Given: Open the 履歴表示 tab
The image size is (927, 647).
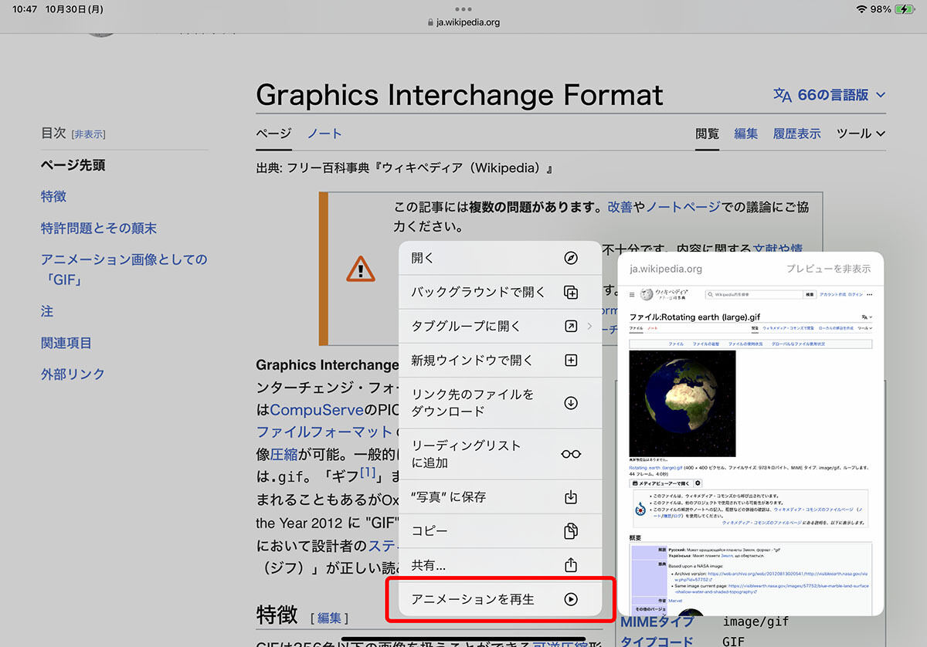Looking at the screenshot, I should (796, 134).
